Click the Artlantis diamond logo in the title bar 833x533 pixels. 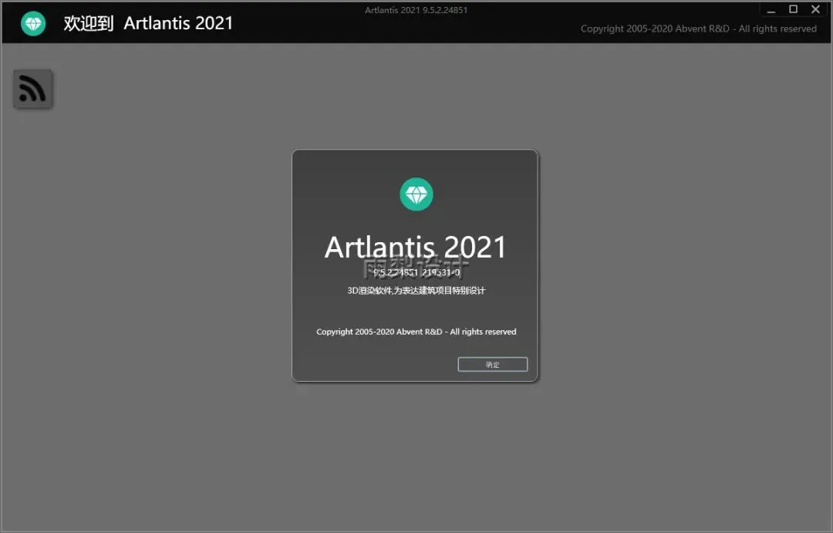point(33,23)
